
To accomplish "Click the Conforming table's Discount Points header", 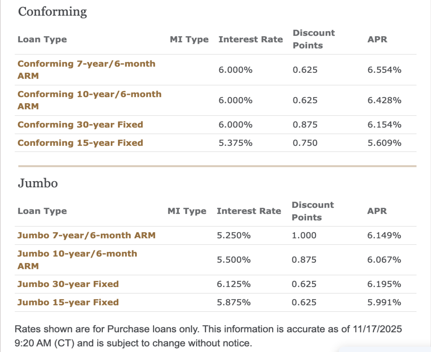I will point(313,39).
